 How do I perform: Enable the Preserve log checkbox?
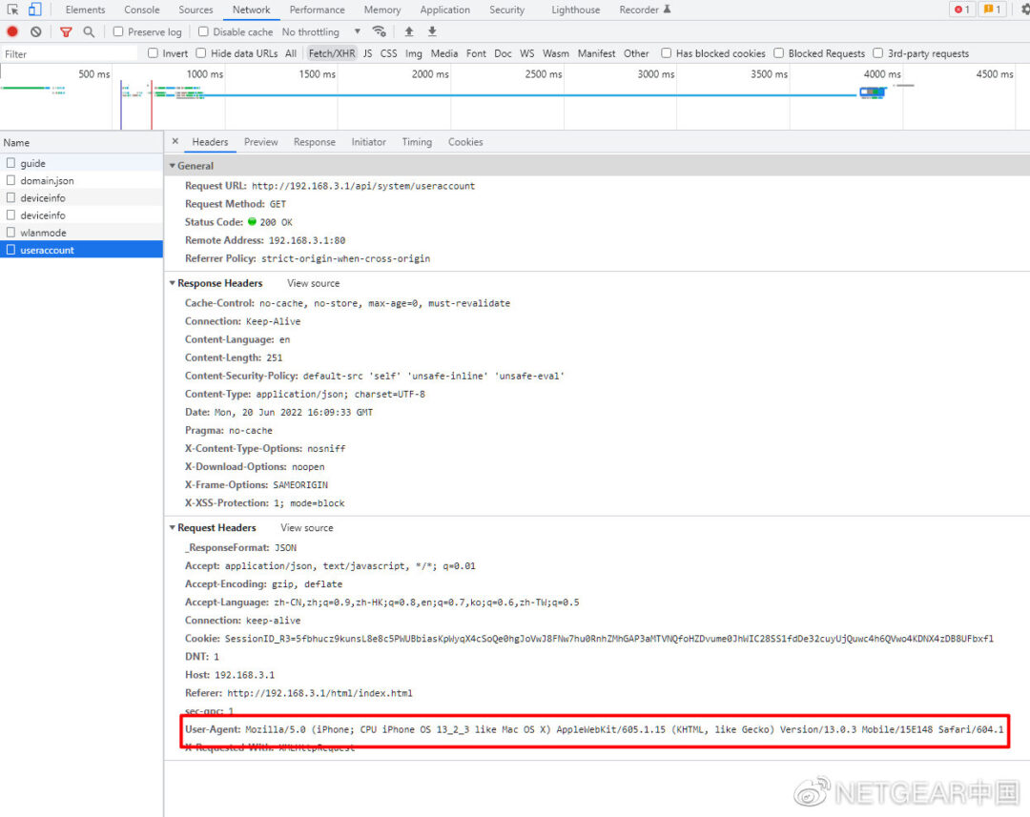point(118,31)
